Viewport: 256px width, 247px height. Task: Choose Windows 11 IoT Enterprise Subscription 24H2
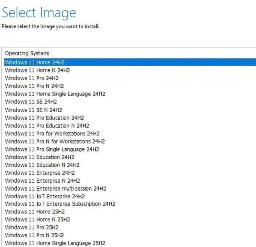[x=60, y=204]
